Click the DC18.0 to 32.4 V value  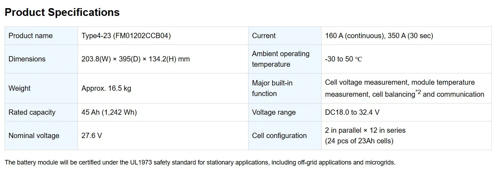[352, 112]
